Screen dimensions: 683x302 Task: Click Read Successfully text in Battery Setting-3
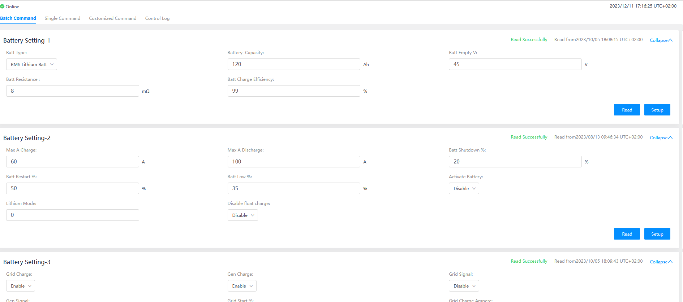pyautogui.click(x=529, y=261)
